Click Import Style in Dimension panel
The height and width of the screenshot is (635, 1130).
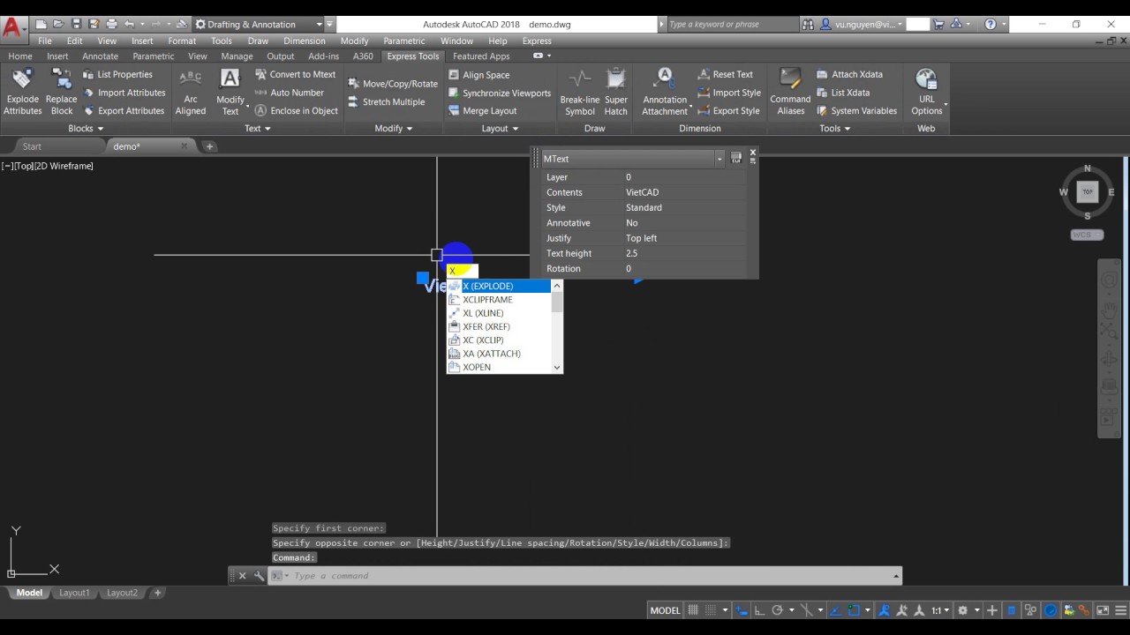click(x=728, y=93)
